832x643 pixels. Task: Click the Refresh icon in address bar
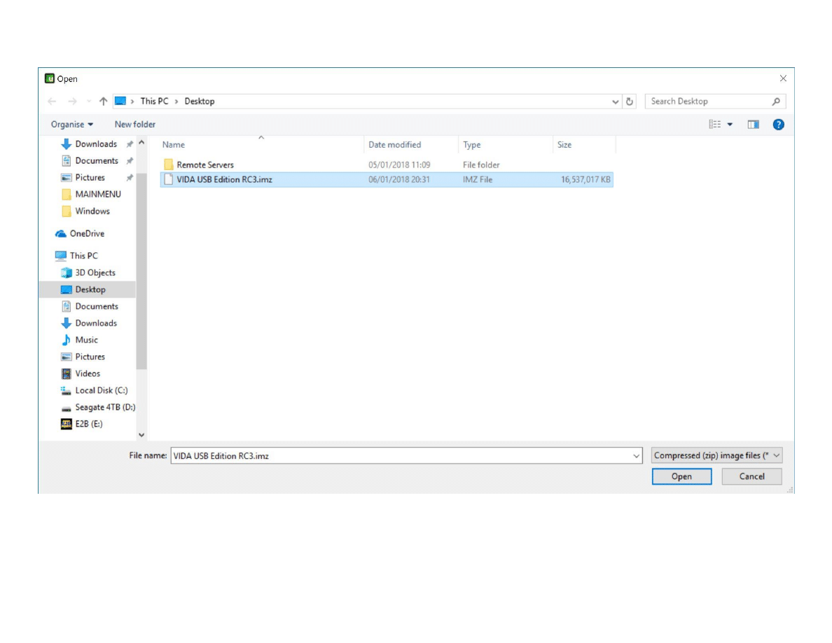pos(630,102)
